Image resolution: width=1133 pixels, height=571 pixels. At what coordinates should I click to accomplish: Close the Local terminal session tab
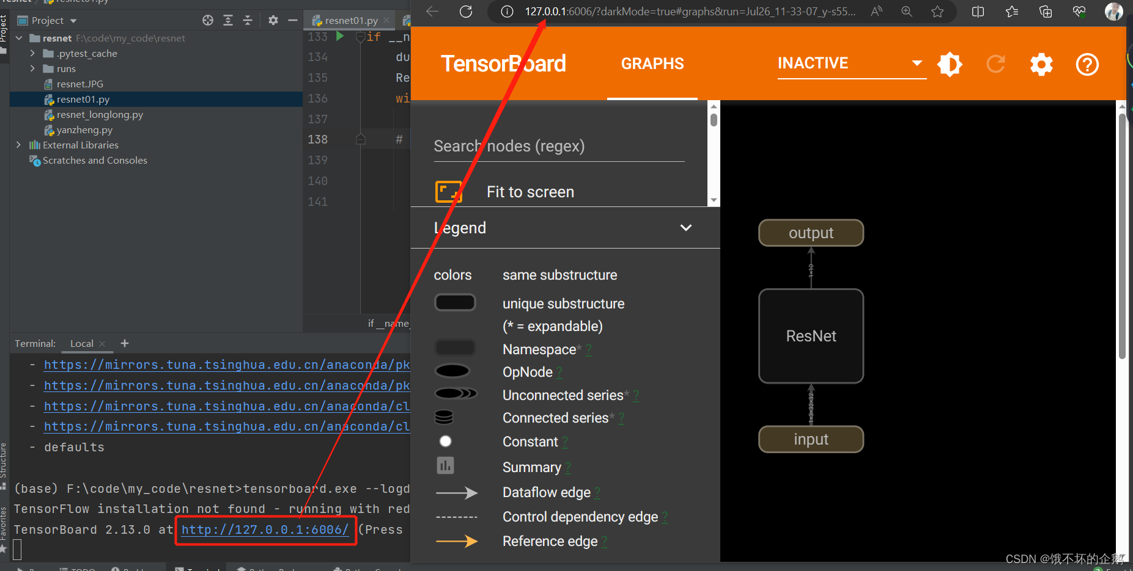click(102, 343)
